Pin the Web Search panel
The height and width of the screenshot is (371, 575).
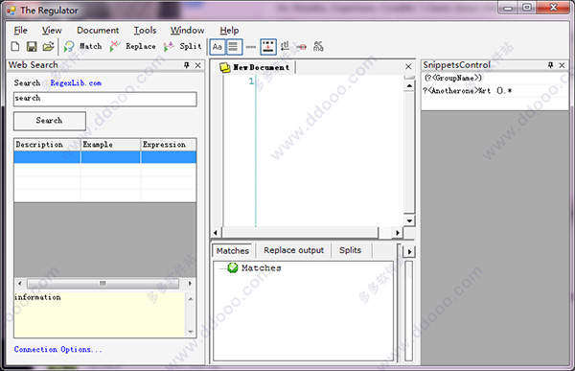coord(186,65)
